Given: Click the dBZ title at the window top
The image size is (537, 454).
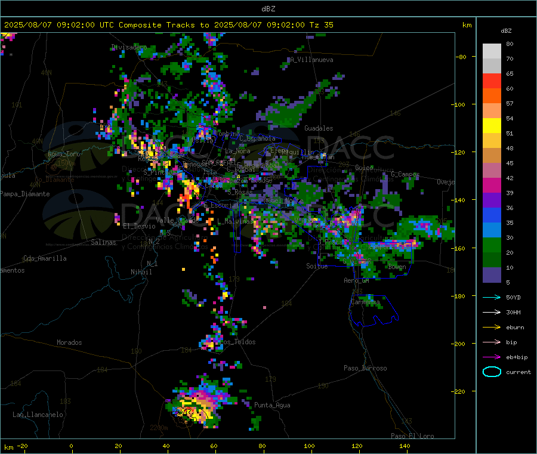Looking at the screenshot, I should 268,8.
